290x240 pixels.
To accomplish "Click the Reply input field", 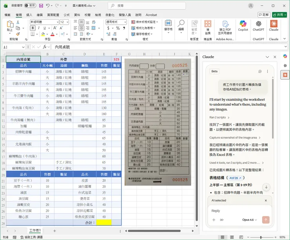I will pos(240,211).
